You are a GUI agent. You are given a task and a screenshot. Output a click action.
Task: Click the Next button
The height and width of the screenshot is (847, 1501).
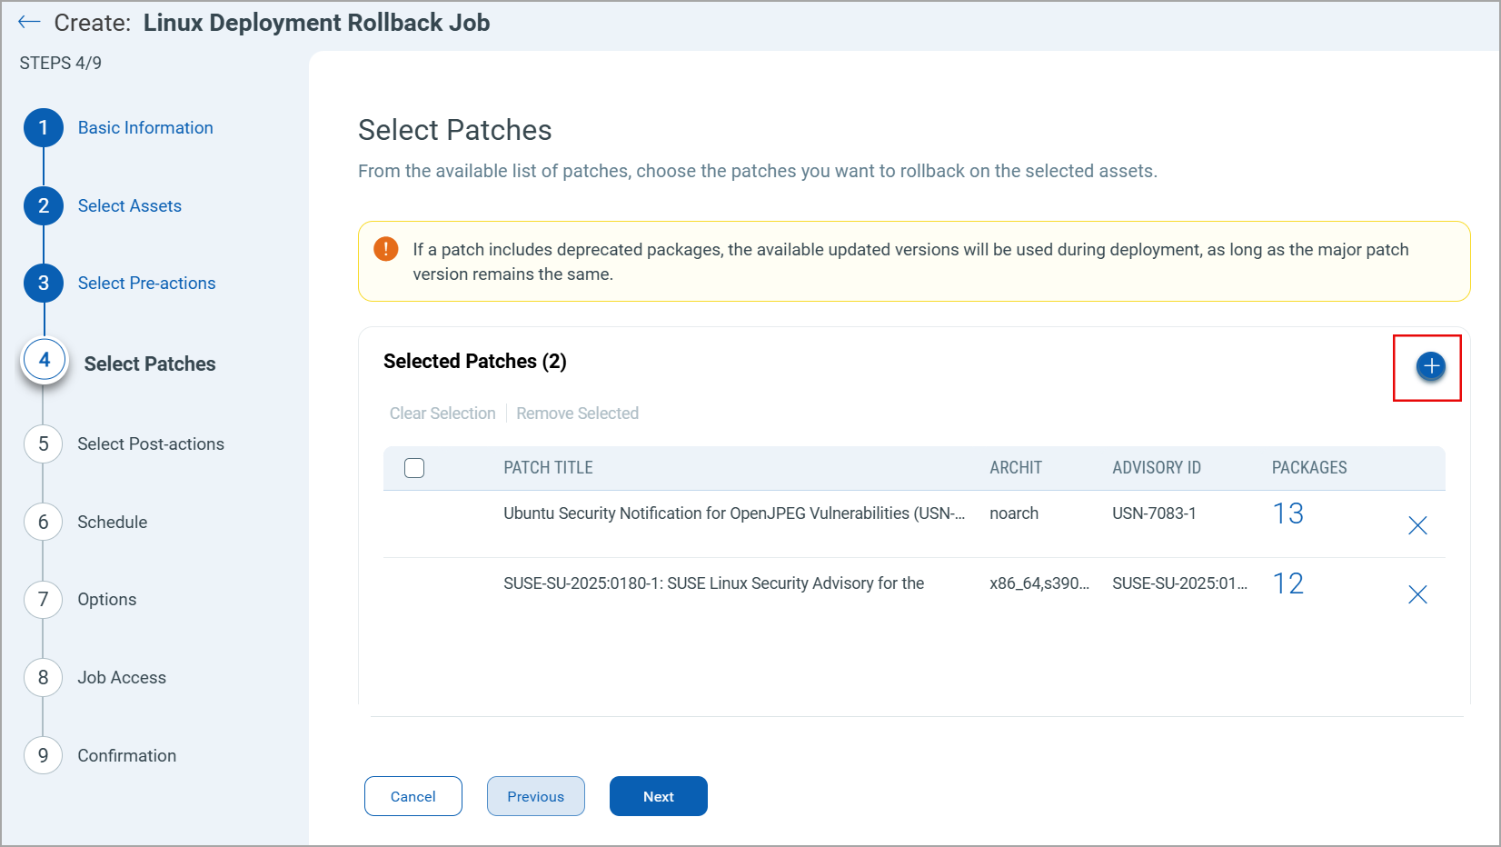click(658, 796)
